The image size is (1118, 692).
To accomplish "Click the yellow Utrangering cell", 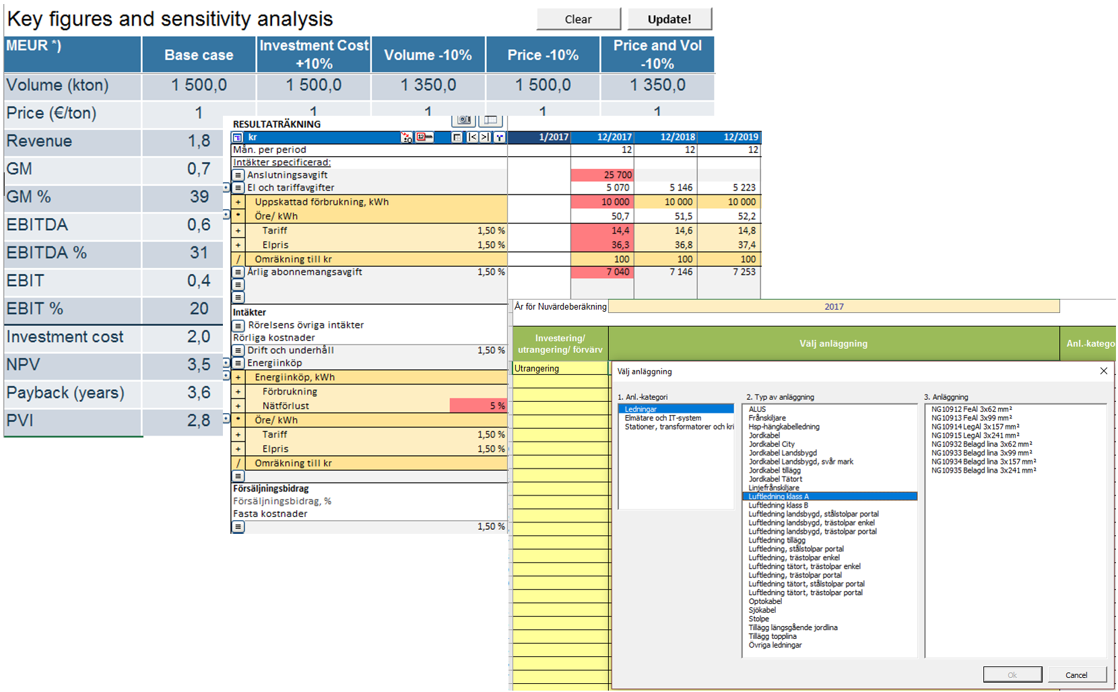I will coord(560,369).
